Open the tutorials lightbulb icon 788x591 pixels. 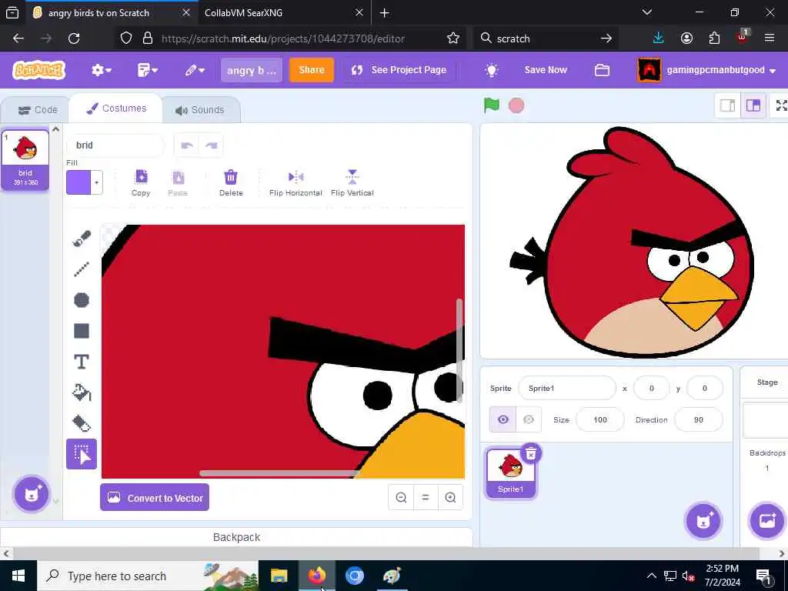(x=492, y=70)
